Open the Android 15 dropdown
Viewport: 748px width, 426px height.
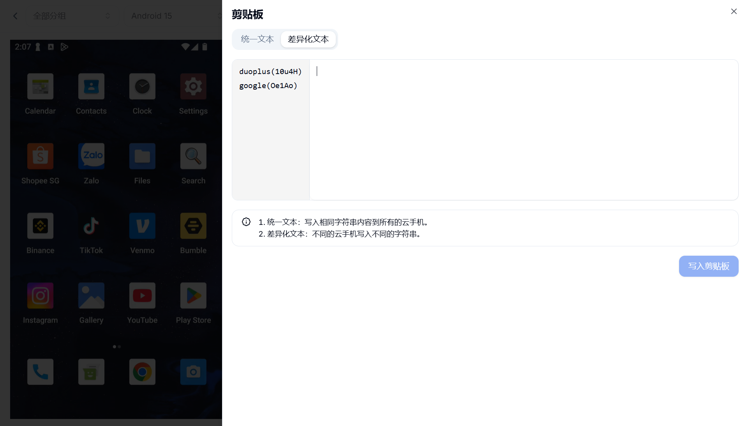[171, 16]
